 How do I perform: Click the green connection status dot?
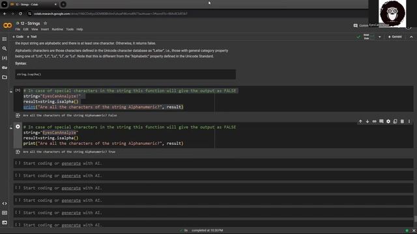coord(407,231)
